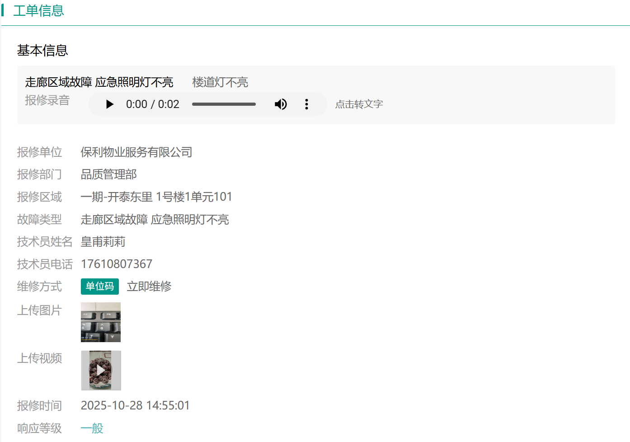Click the 单位码 tag in 维修方式
Image resolution: width=630 pixels, height=442 pixels.
coord(100,287)
